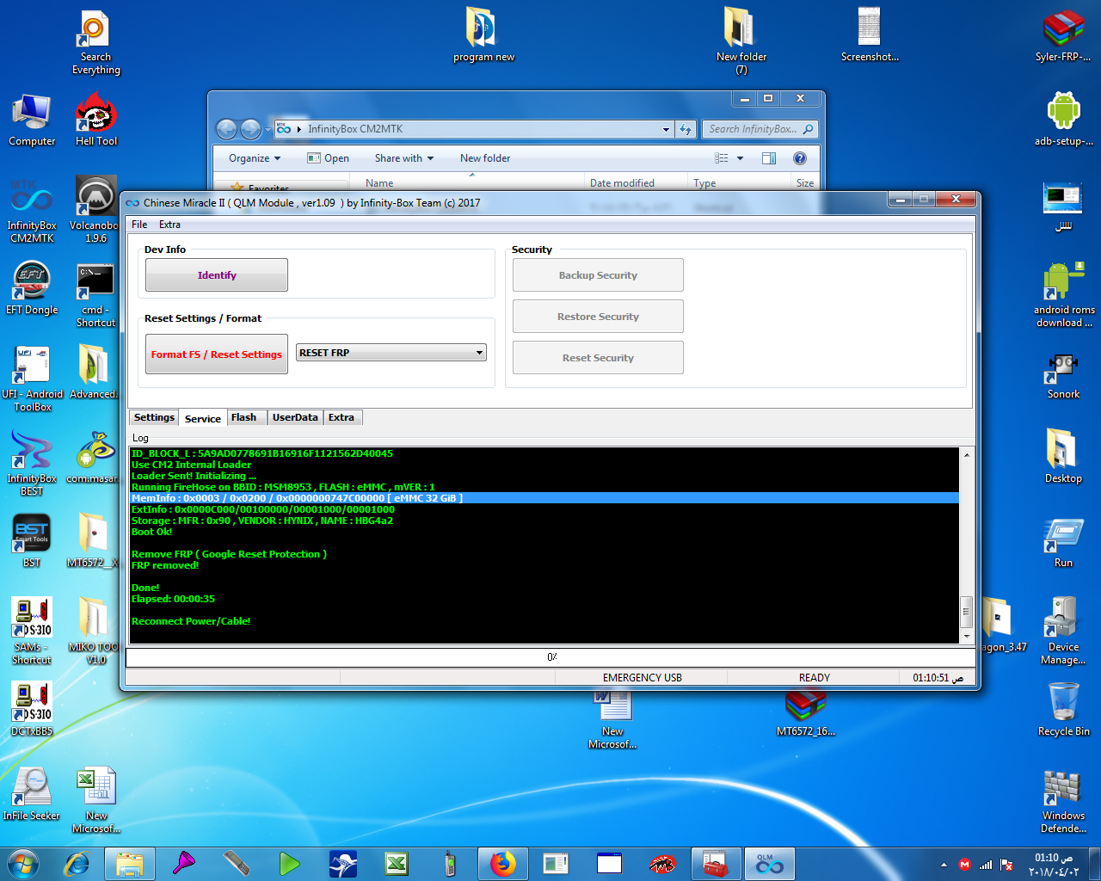Click New folder in Explorer toolbar
This screenshot has width=1101, height=881.
click(x=485, y=158)
